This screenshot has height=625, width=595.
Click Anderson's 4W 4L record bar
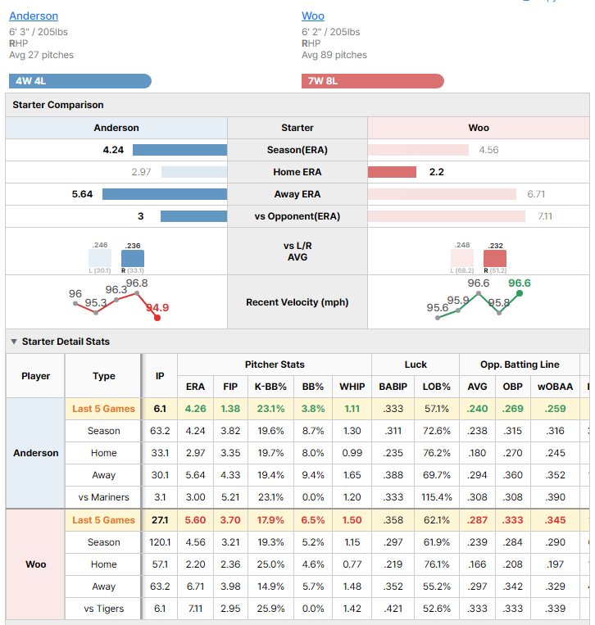coord(80,81)
